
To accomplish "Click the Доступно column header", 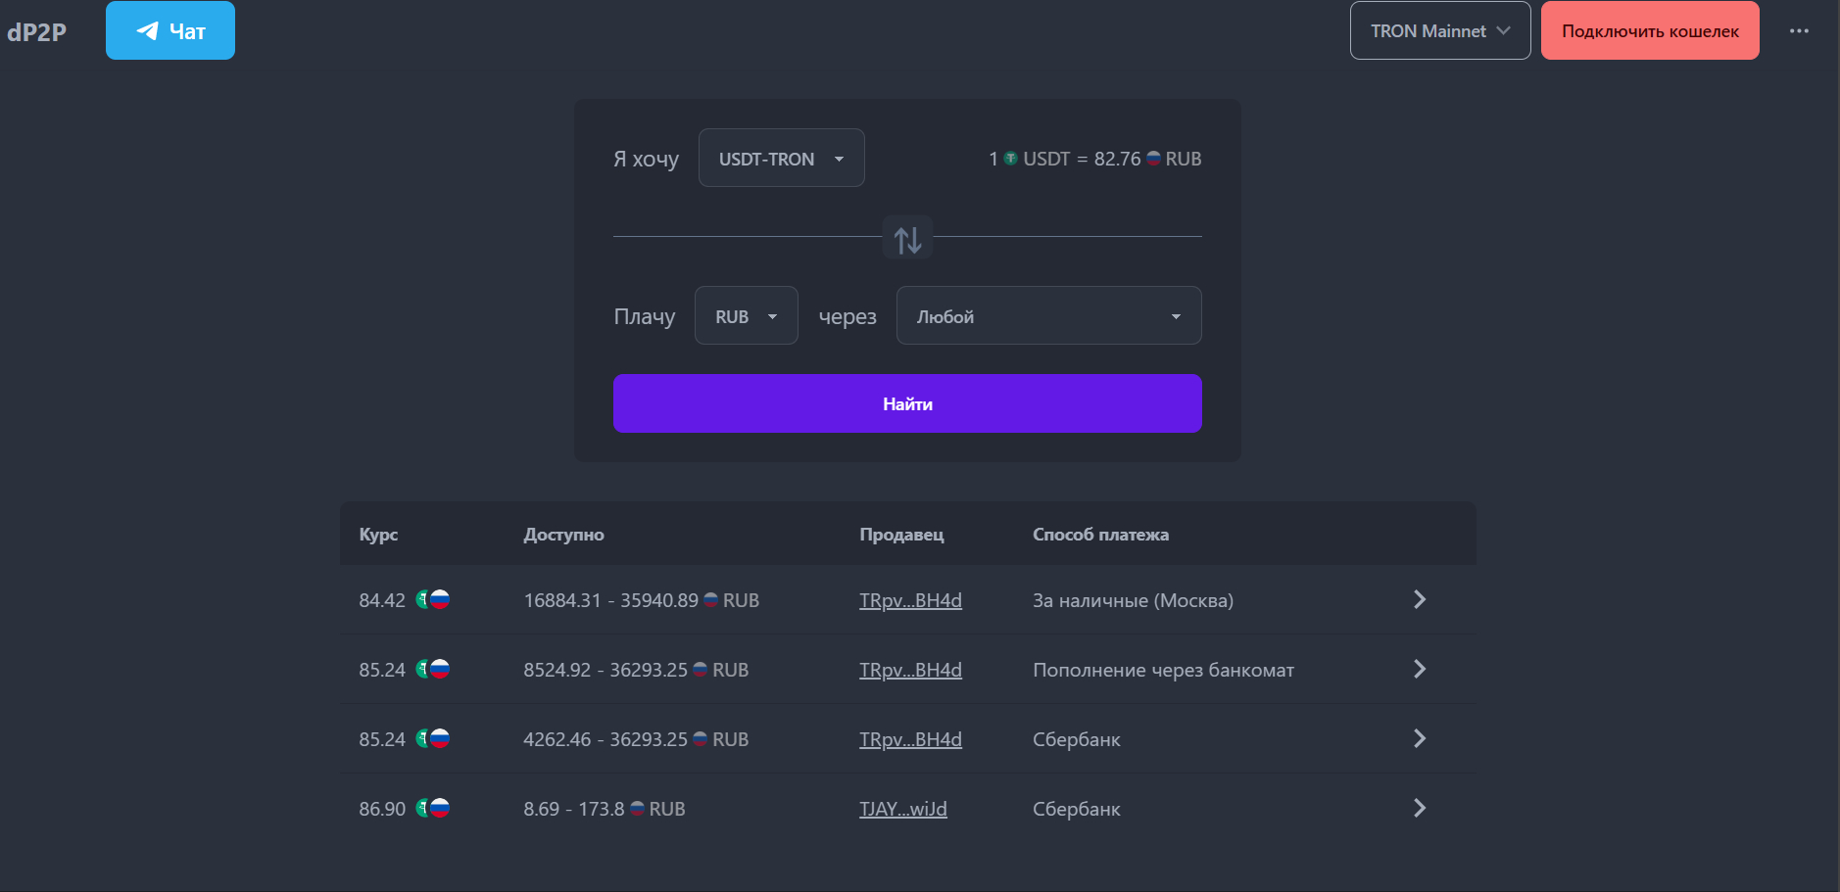I will point(563,535).
